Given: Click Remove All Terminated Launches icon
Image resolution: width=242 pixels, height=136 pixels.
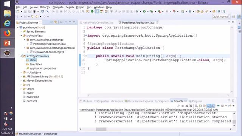Looking at the screenshot, I should point(191,106).
